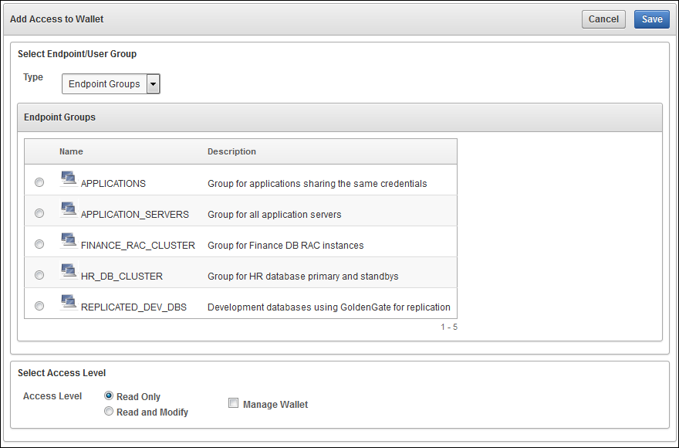Enable the Manage Wallet checkbox
This screenshot has width=679, height=448.
(x=233, y=403)
